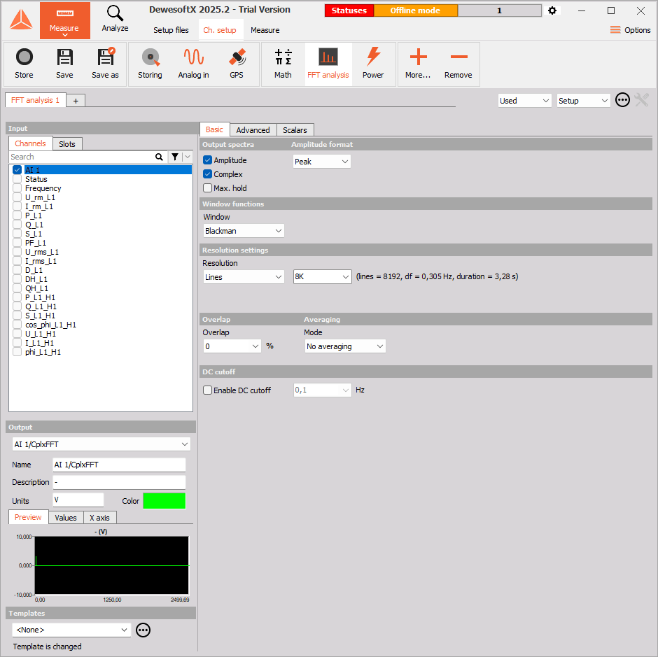Screen dimensions: 658x657
Task: Click the Offline mode indicator
Action: (x=415, y=10)
